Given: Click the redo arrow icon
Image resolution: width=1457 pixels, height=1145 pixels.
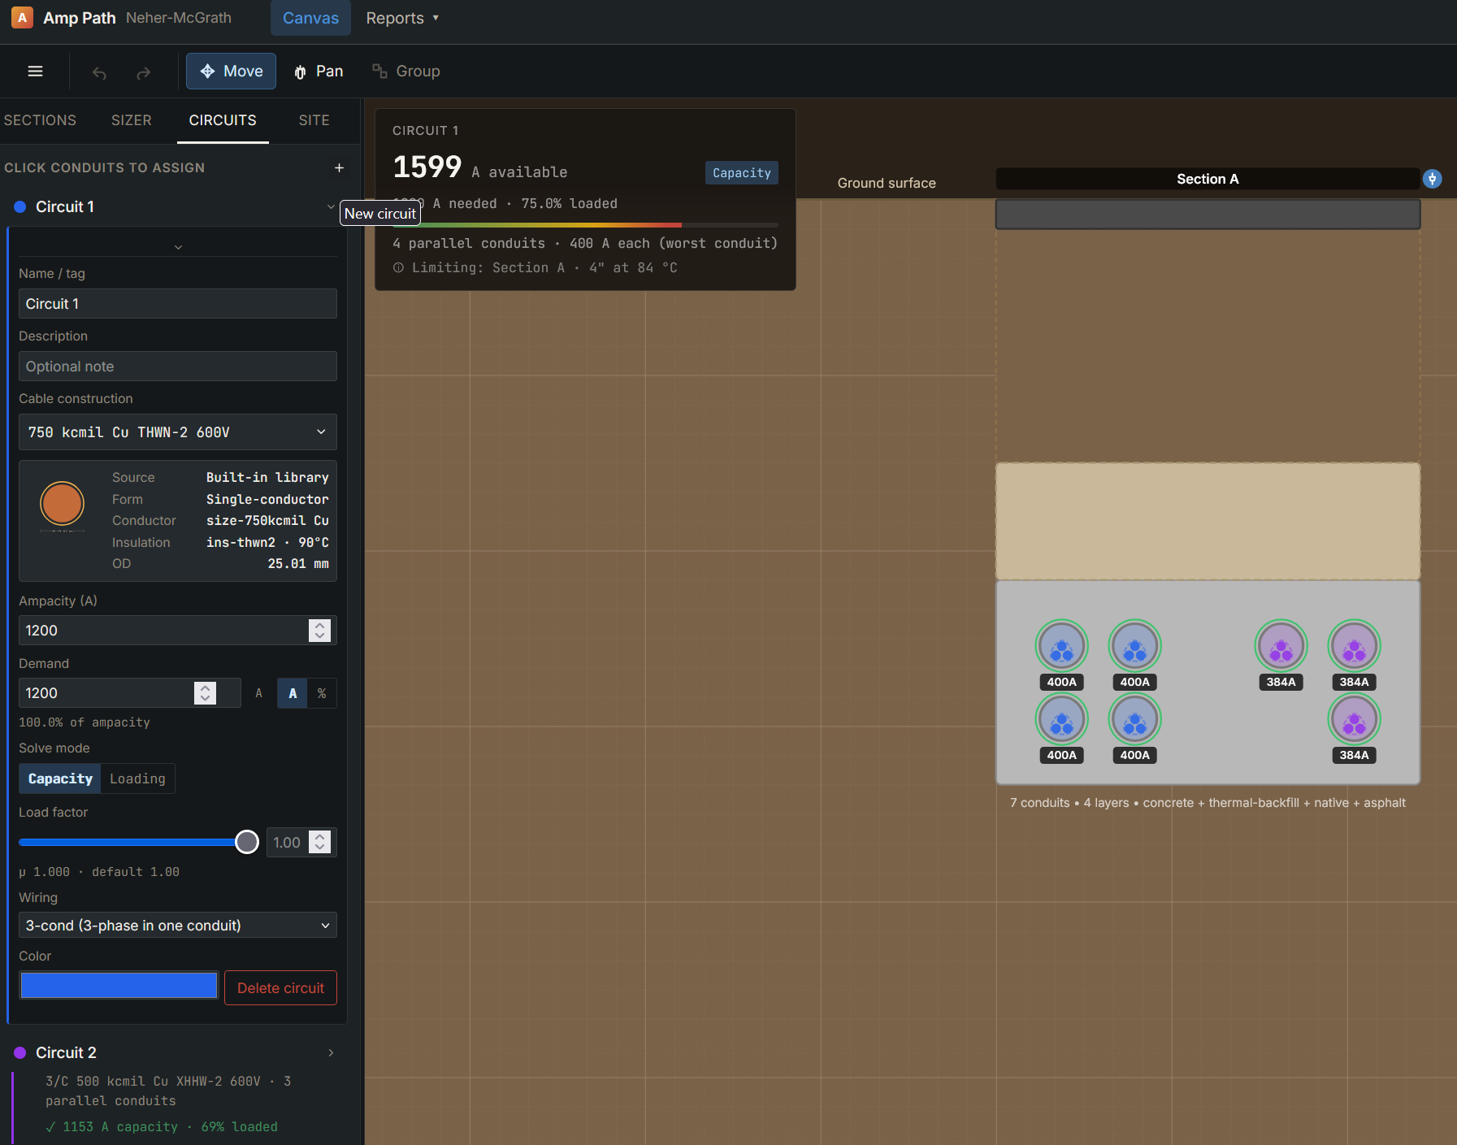Looking at the screenshot, I should [x=144, y=73].
